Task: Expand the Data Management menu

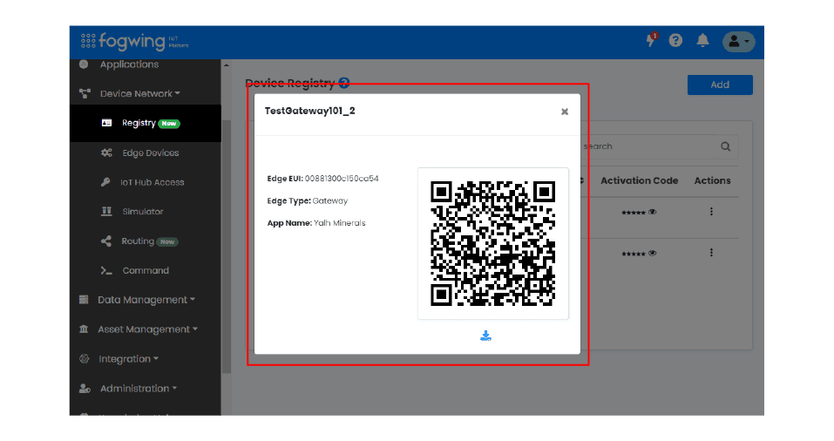Action: 146,300
